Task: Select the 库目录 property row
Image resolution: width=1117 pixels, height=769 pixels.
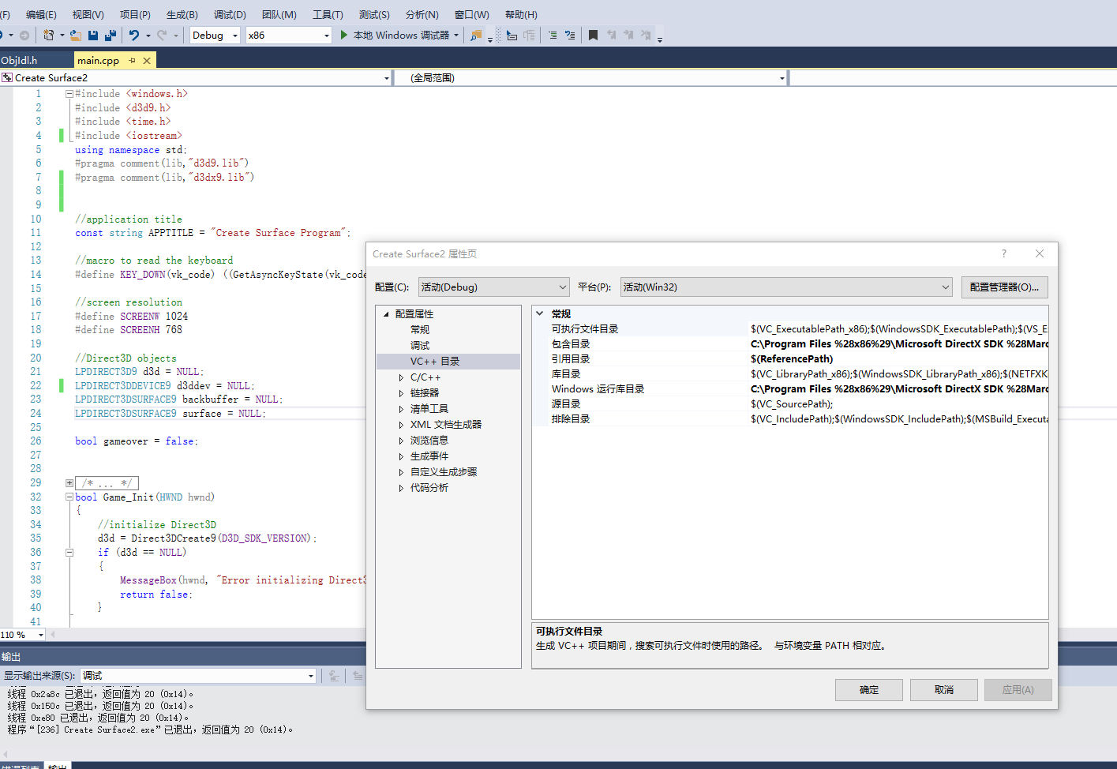Action: point(791,374)
